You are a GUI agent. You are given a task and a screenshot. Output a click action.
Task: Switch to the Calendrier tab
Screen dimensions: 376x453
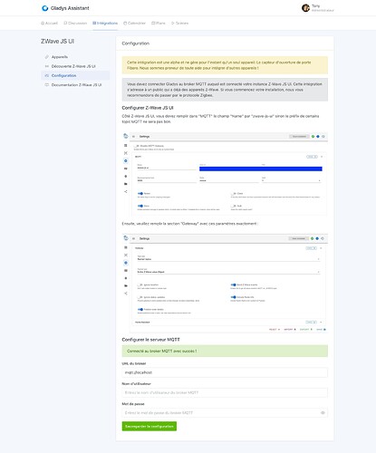134,24
